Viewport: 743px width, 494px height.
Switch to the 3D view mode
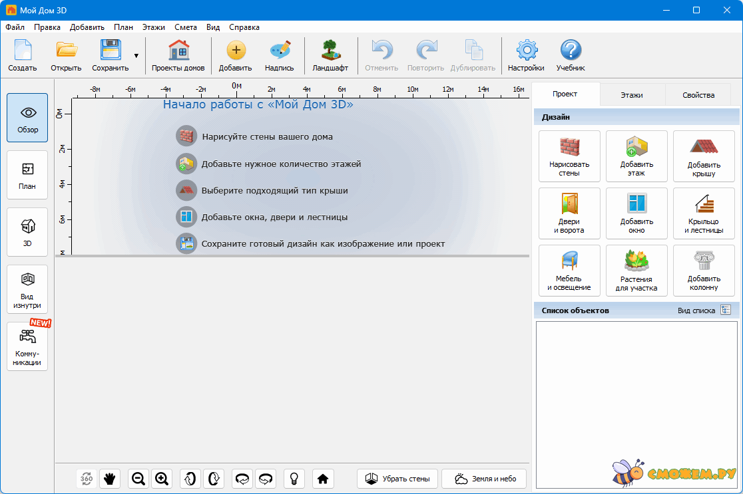(x=27, y=232)
